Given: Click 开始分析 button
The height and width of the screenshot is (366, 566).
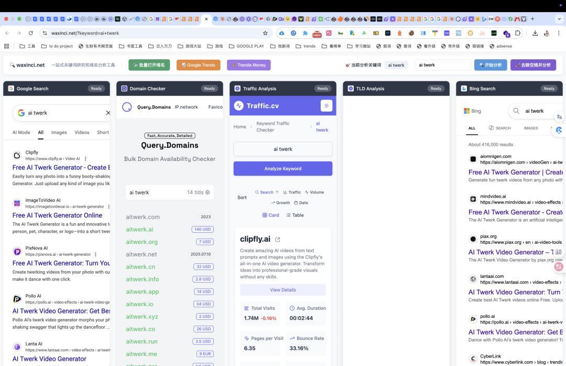Looking at the screenshot, I should (x=491, y=65).
